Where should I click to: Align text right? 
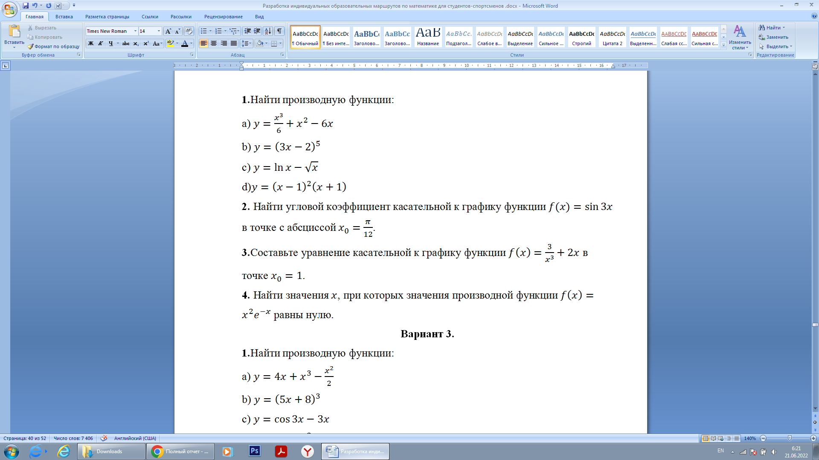point(224,43)
